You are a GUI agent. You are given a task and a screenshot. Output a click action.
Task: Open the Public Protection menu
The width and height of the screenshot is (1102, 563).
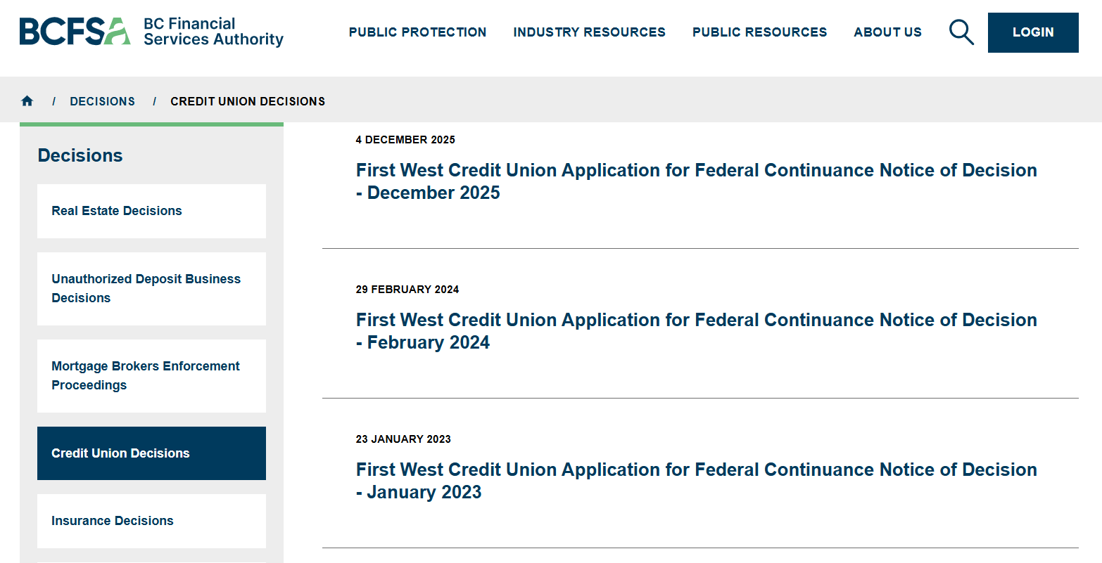pyautogui.click(x=417, y=32)
